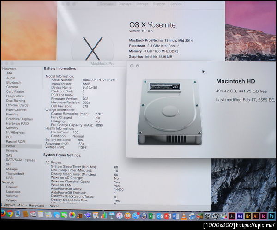Open iBooks from the dock
Viewport: 277px width, 230px height.
coord(127,216)
